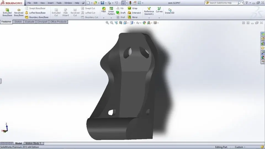Expand the Fillet dropdown arrow
265x149 pixels.
click(104, 18)
